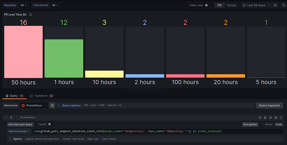
Task: Click the red 100 hours bar
Action: 185,76
